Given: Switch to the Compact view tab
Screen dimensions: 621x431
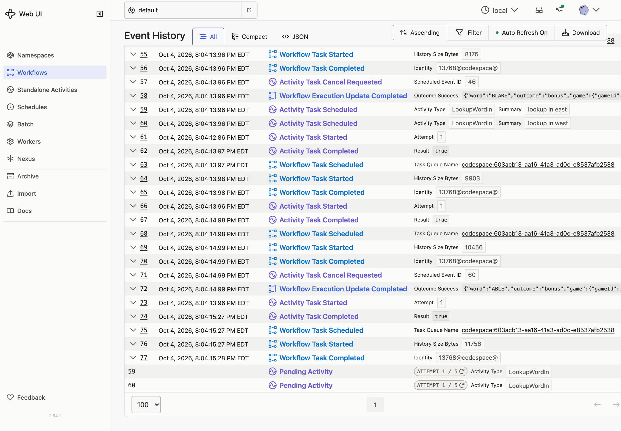Looking at the screenshot, I should click(x=249, y=36).
